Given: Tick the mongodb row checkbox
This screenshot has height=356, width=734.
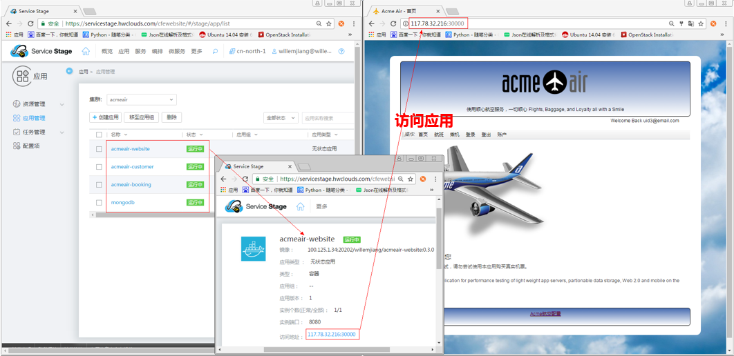Looking at the screenshot, I should coord(99,203).
